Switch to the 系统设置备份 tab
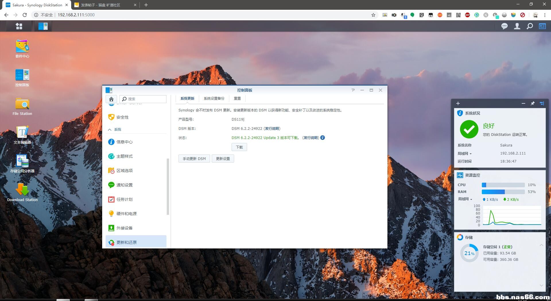This screenshot has height=301, width=551. 214,99
